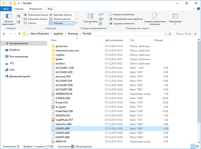Toggle the preview pane icon
Screen dimensions: 201x149
pyautogui.click(x=18, y=16)
